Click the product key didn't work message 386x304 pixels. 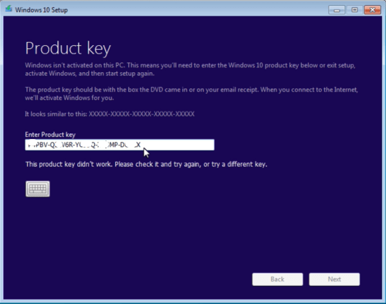pos(146,164)
